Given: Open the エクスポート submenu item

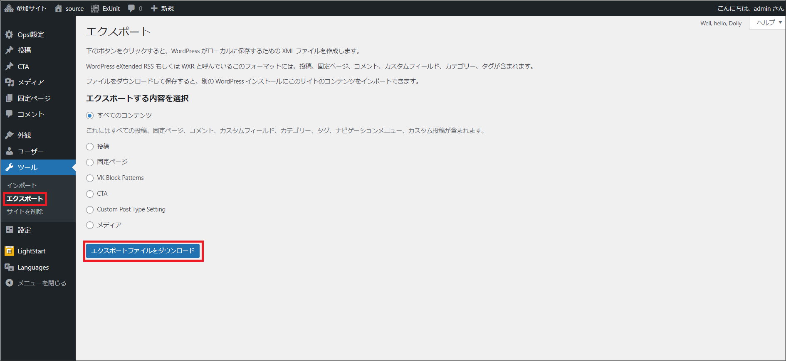Looking at the screenshot, I should tap(25, 199).
